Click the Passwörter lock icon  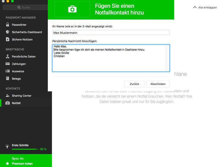tap(7, 25)
